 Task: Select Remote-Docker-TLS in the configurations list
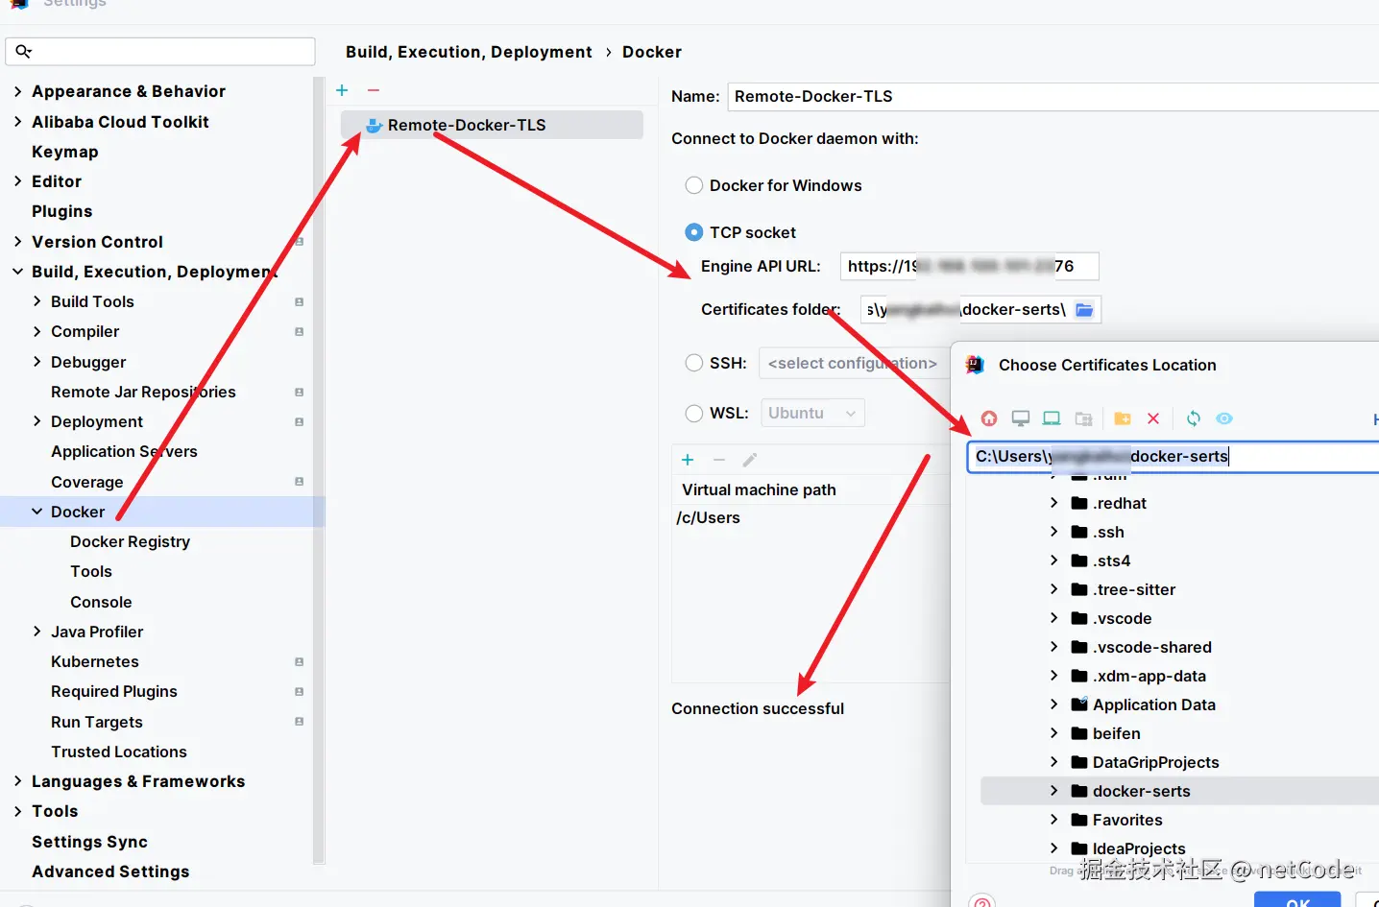(492, 125)
